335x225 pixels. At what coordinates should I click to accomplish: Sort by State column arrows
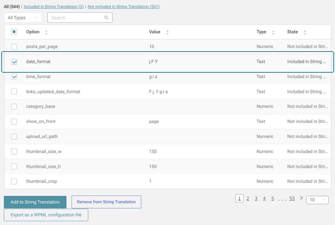pos(305,32)
